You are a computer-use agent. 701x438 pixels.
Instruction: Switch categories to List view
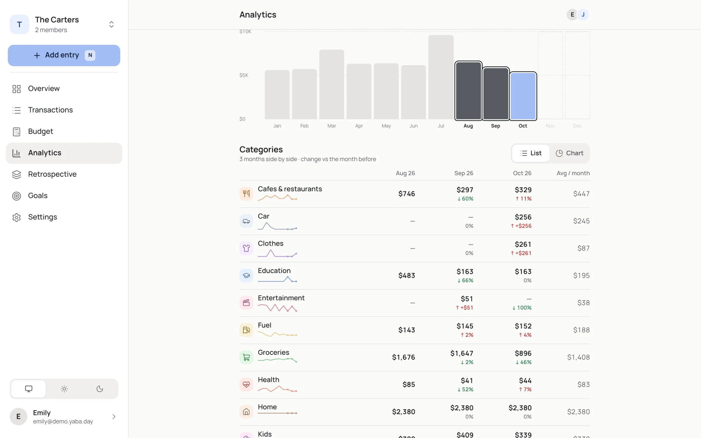(x=531, y=153)
